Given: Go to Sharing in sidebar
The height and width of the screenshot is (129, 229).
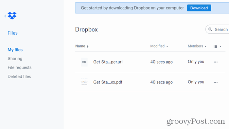Looking at the screenshot, I should click(x=15, y=58).
